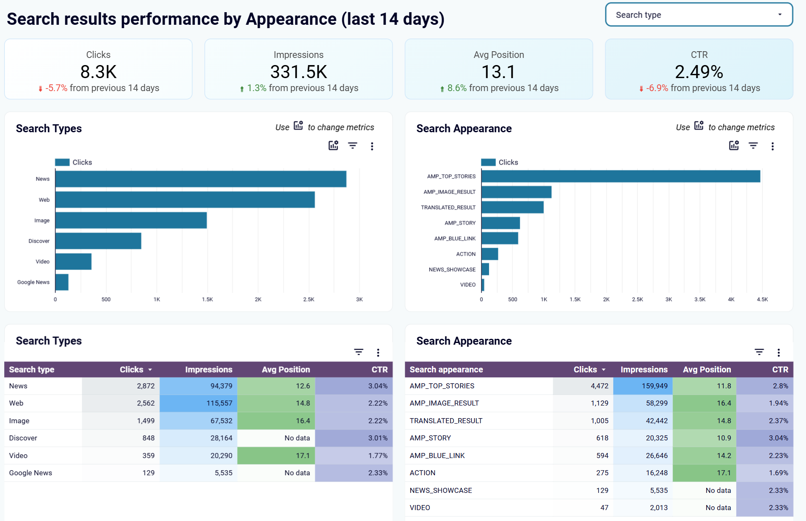Expand the Clicks sort arrow in Search Types header
Screen dimensions: 806x521
pos(150,370)
